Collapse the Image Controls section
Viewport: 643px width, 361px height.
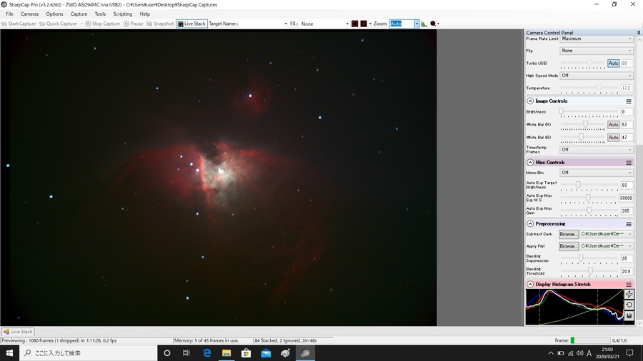coord(530,101)
